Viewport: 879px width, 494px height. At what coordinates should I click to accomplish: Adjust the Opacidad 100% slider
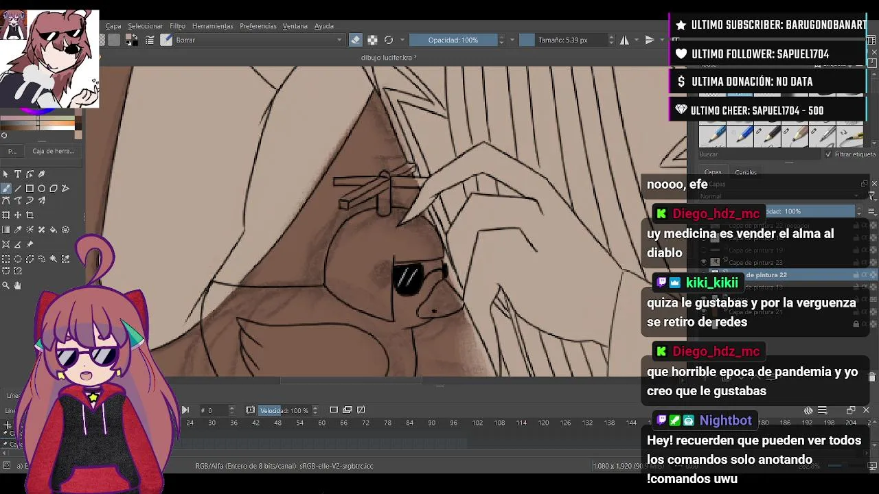point(453,40)
